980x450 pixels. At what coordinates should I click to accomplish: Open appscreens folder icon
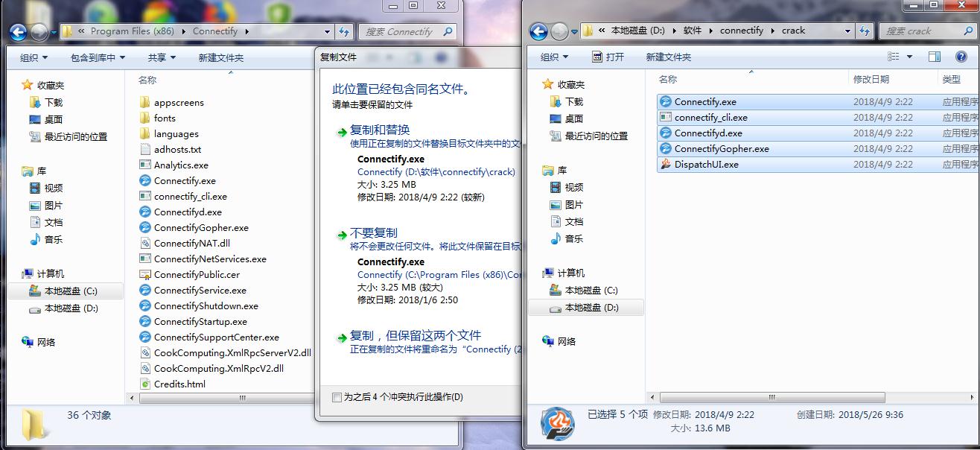[145, 103]
